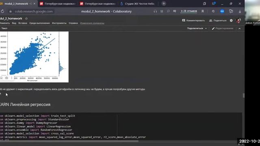This screenshot has width=260, height=146.
Task: Click the lock site-info icon
Action: point(11,11)
